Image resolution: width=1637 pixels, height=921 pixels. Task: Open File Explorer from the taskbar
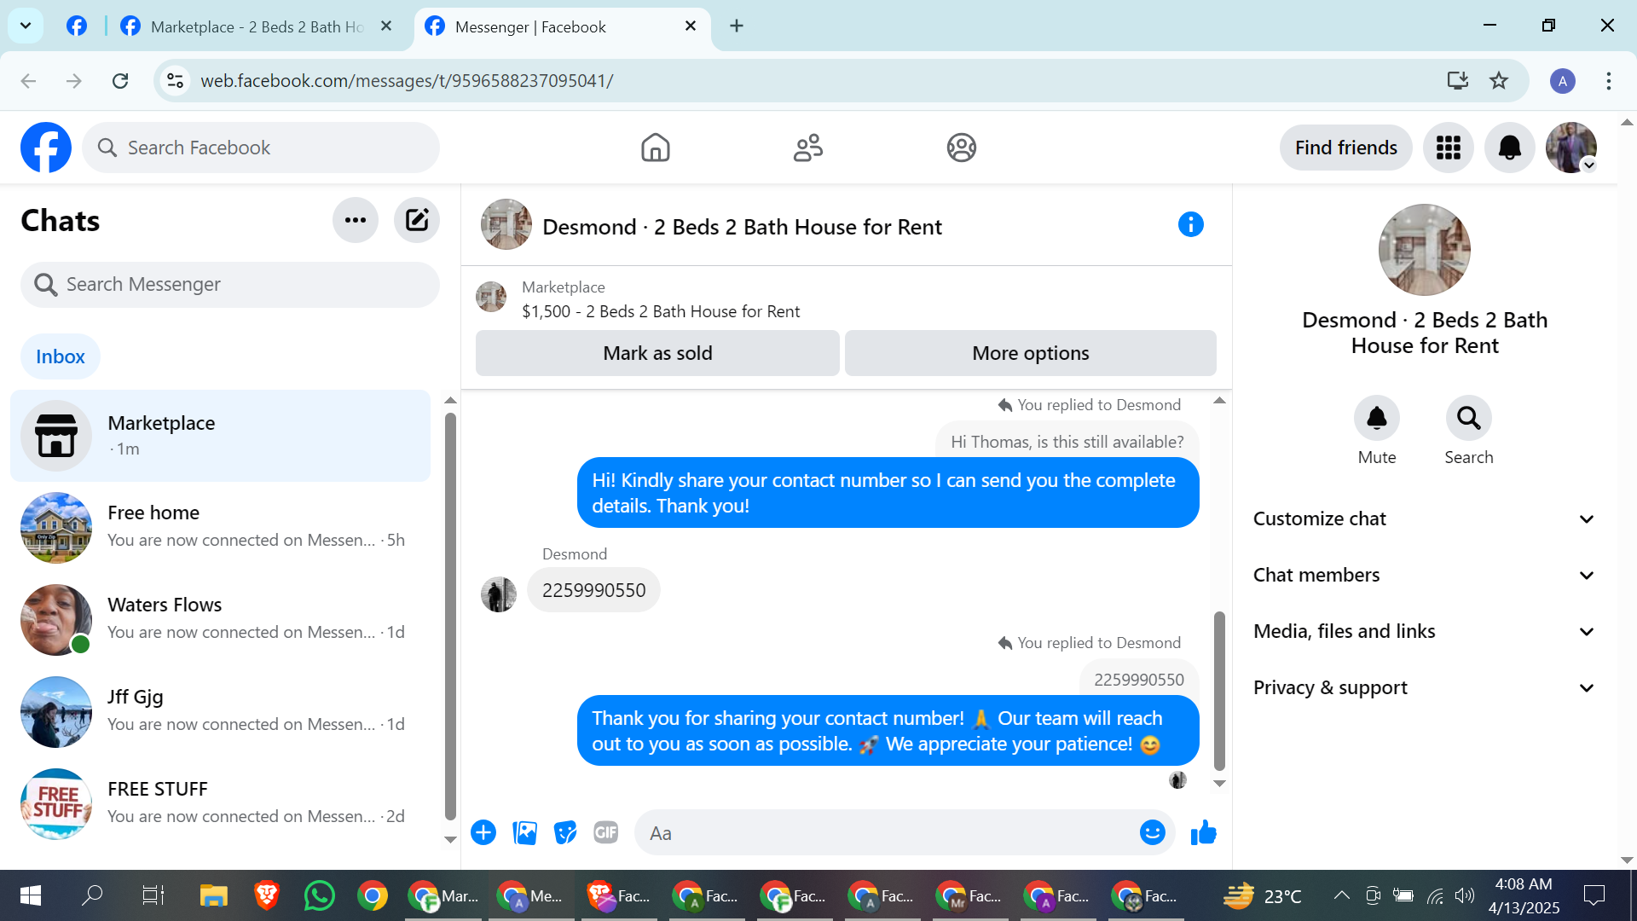(213, 895)
